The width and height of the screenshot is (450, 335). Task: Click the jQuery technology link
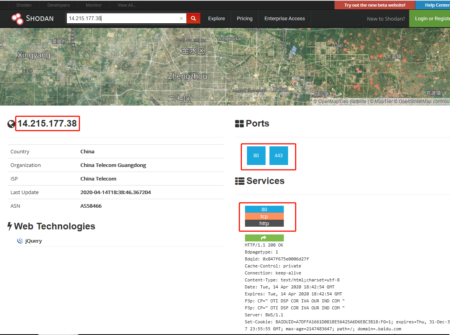coord(33,241)
